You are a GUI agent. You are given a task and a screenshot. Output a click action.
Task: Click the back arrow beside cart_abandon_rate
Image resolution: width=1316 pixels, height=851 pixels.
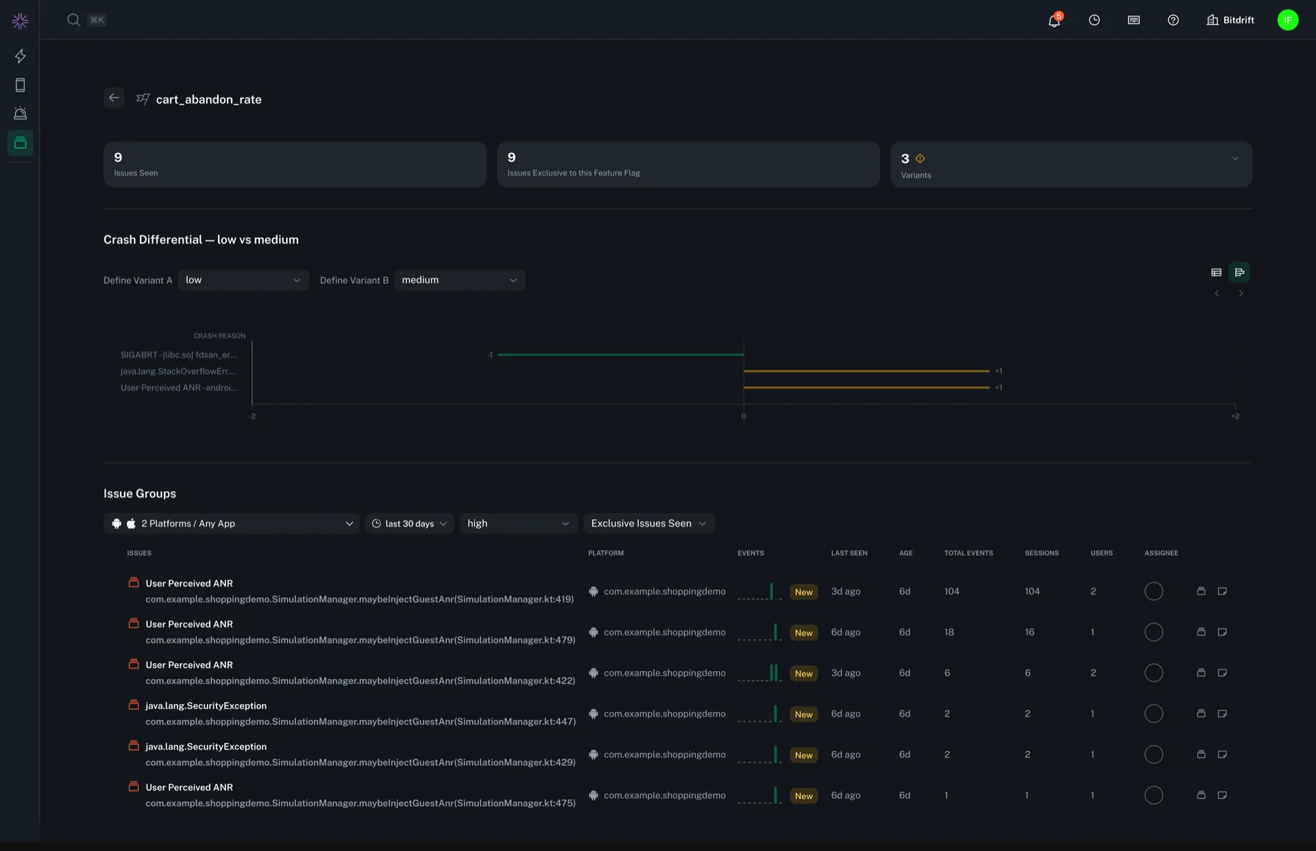click(x=114, y=98)
